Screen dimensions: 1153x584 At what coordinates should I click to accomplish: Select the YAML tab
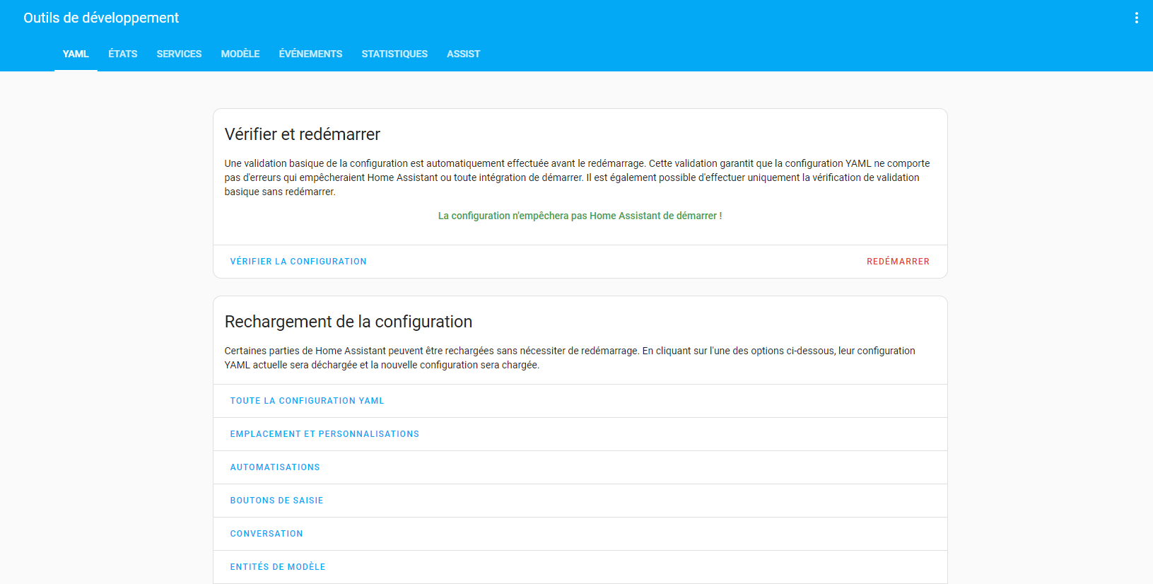[x=76, y=54]
